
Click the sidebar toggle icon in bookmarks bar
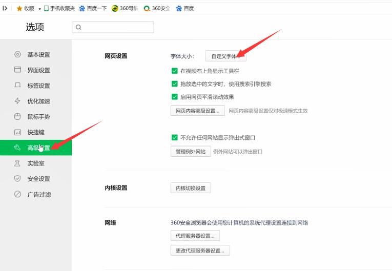(5, 8)
